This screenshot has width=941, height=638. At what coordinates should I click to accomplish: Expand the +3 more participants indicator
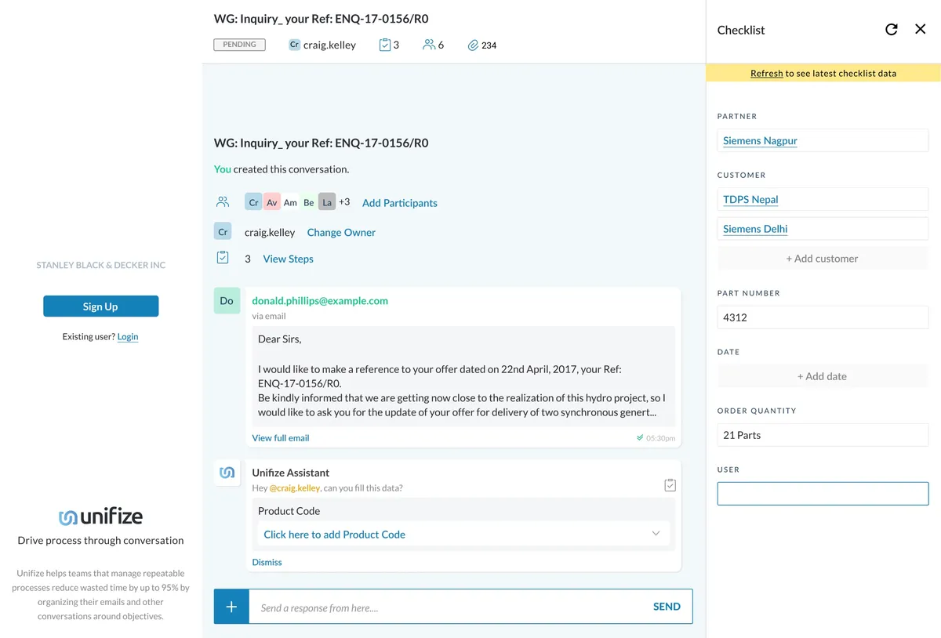344,202
